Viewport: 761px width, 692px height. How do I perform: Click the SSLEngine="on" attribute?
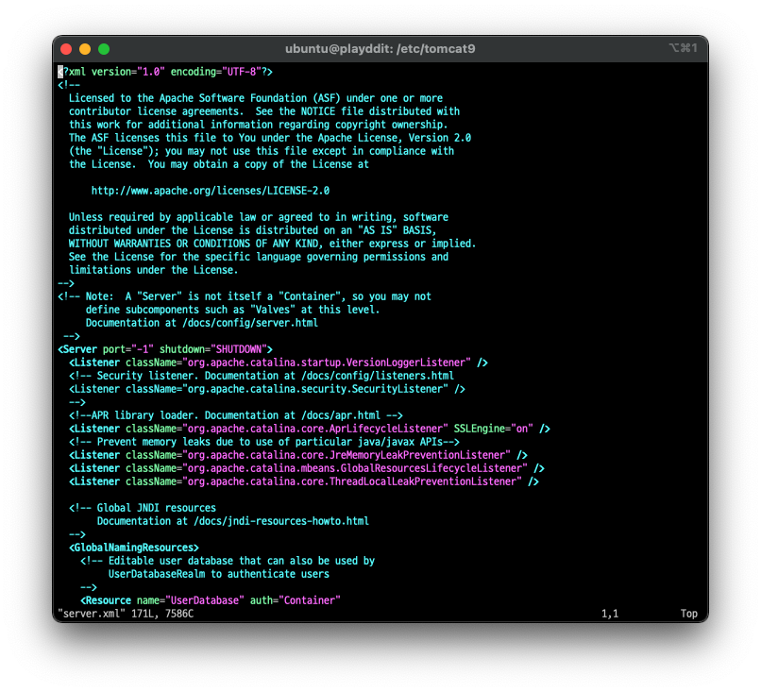click(x=494, y=429)
